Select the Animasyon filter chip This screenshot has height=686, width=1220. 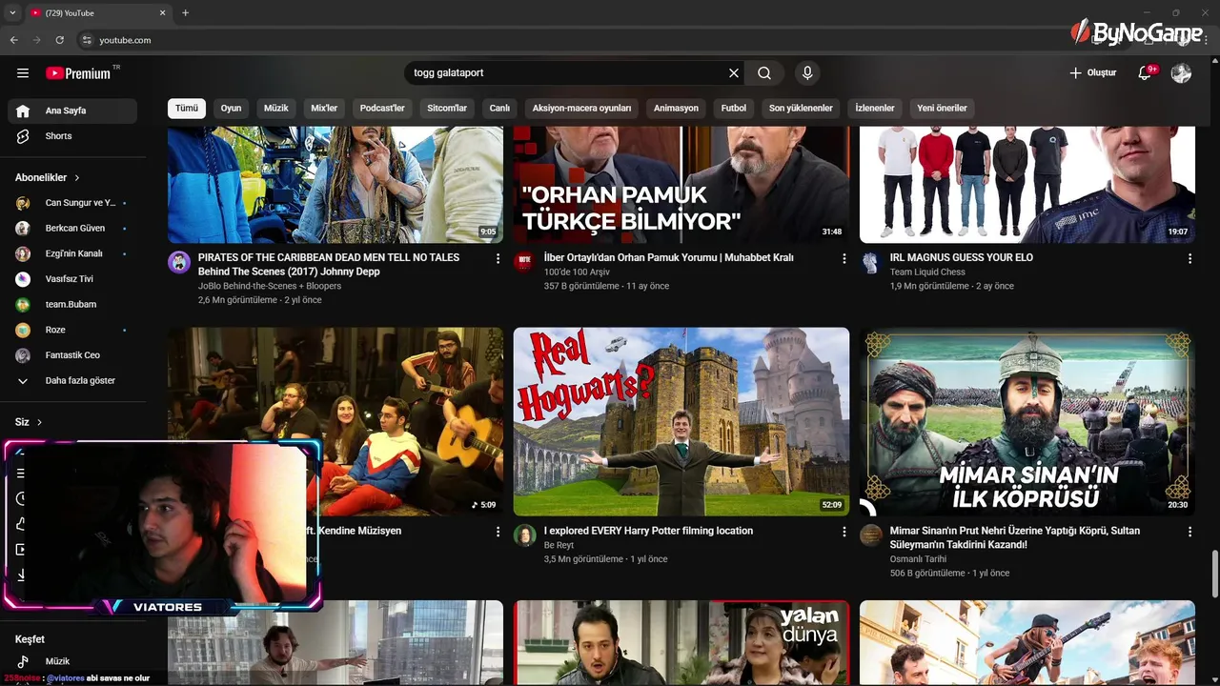[x=676, y=109]
